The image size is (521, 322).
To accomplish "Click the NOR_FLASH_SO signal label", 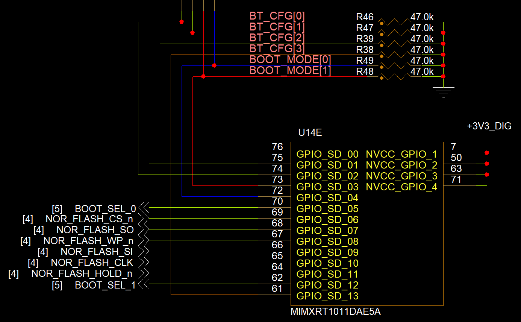I will pos(95,229).
